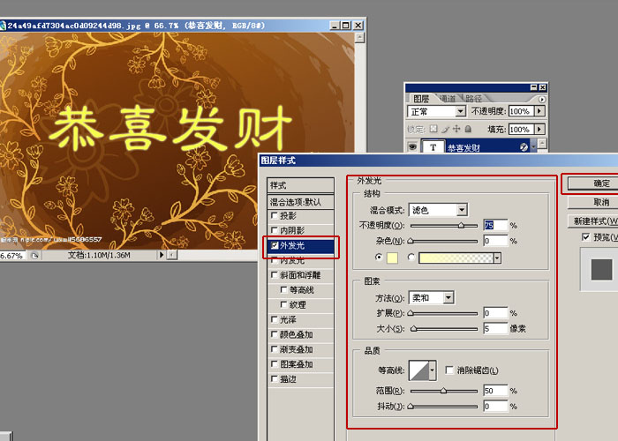Image resolution: width=618 pixels, height=441 pixels.
Task: Open gradient picker dropdown arrow
Action: [x=497, y=258]
